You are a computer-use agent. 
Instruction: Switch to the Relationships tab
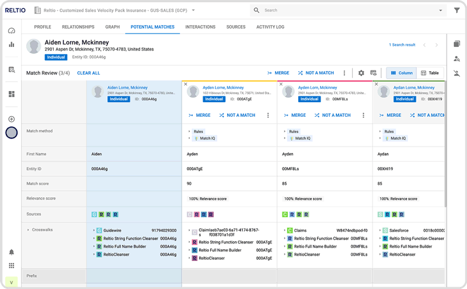pyautogui.click(x=78, y=27)
